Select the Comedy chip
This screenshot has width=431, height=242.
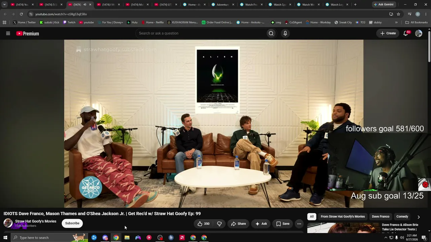pyautogui.click(x=402, y=217)
